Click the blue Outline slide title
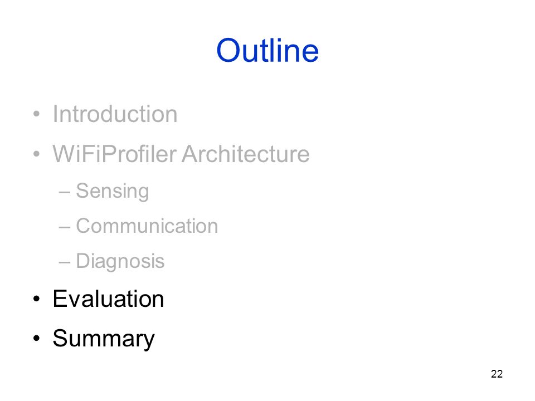 pyautogui.click(x=267, y=51)
